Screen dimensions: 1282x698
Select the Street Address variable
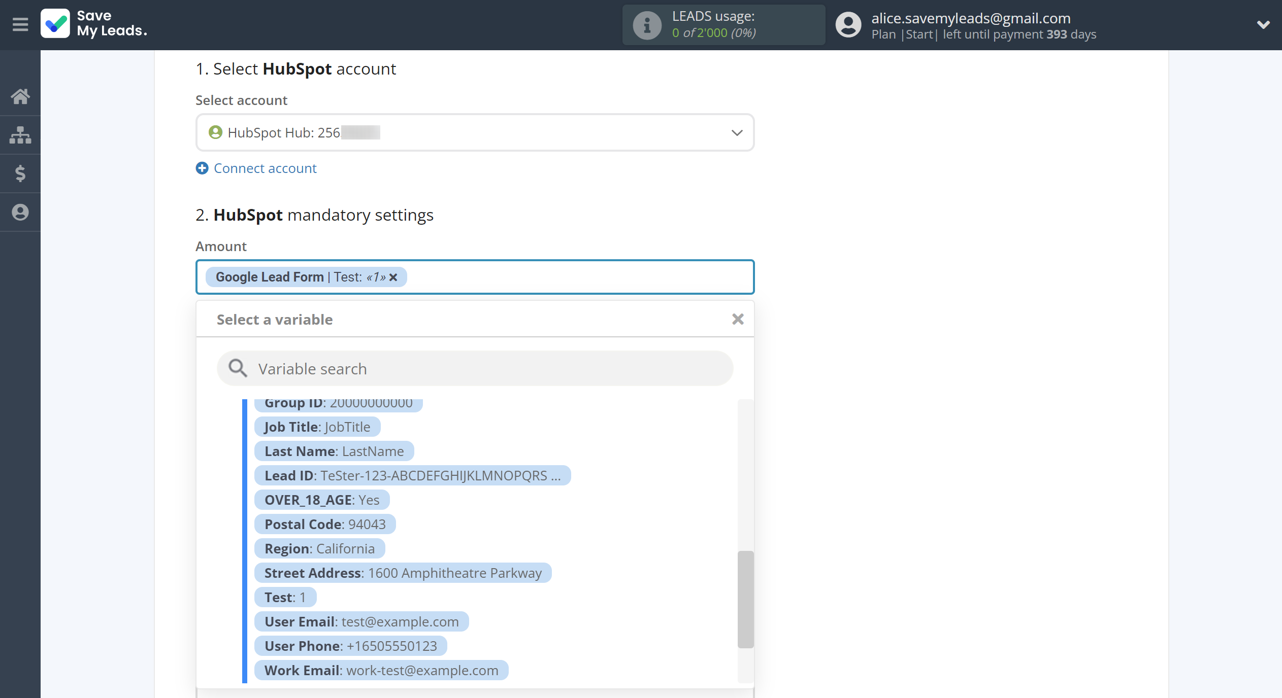[x=403, y=573]
